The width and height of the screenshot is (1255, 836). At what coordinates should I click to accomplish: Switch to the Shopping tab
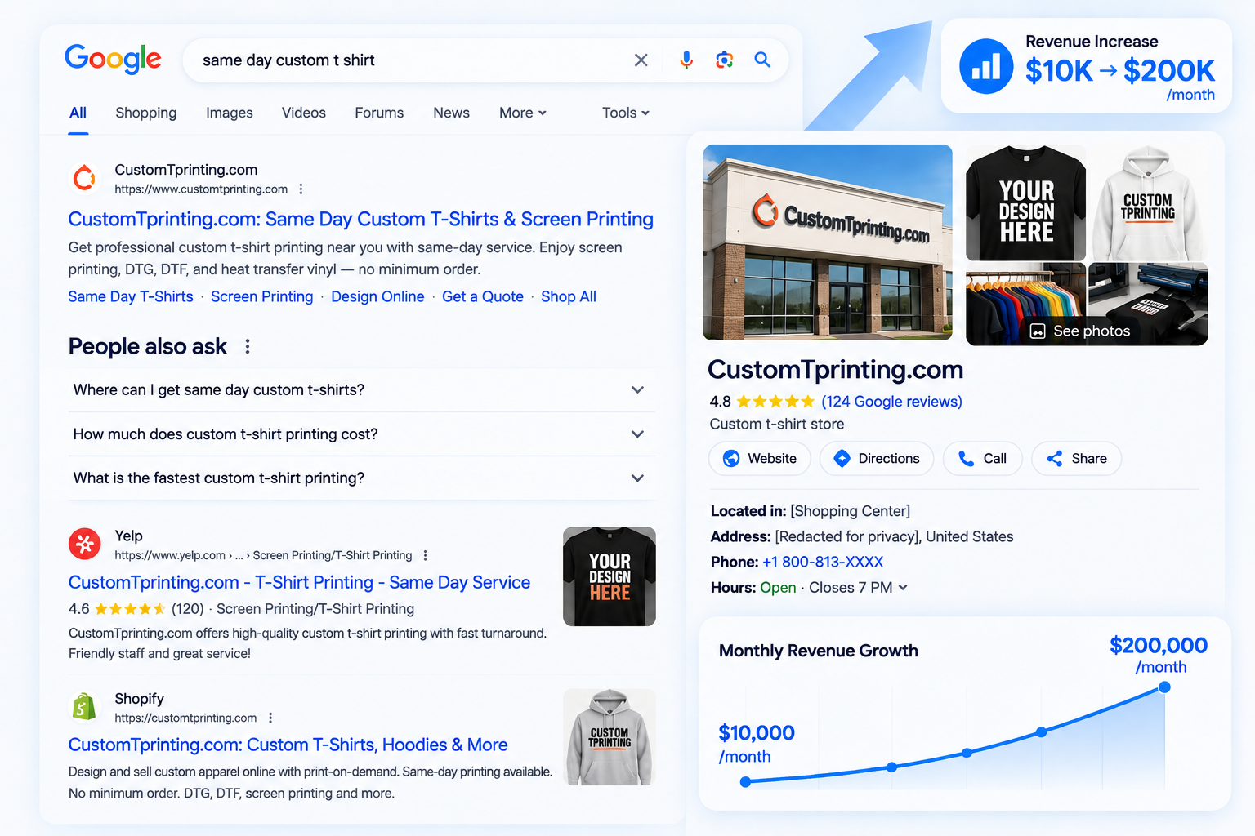[146, 113]
